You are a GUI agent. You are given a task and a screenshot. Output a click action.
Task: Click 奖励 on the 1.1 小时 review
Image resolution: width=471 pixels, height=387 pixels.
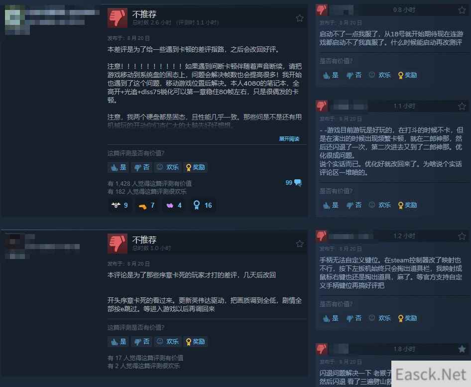click(x=407, y=205)
